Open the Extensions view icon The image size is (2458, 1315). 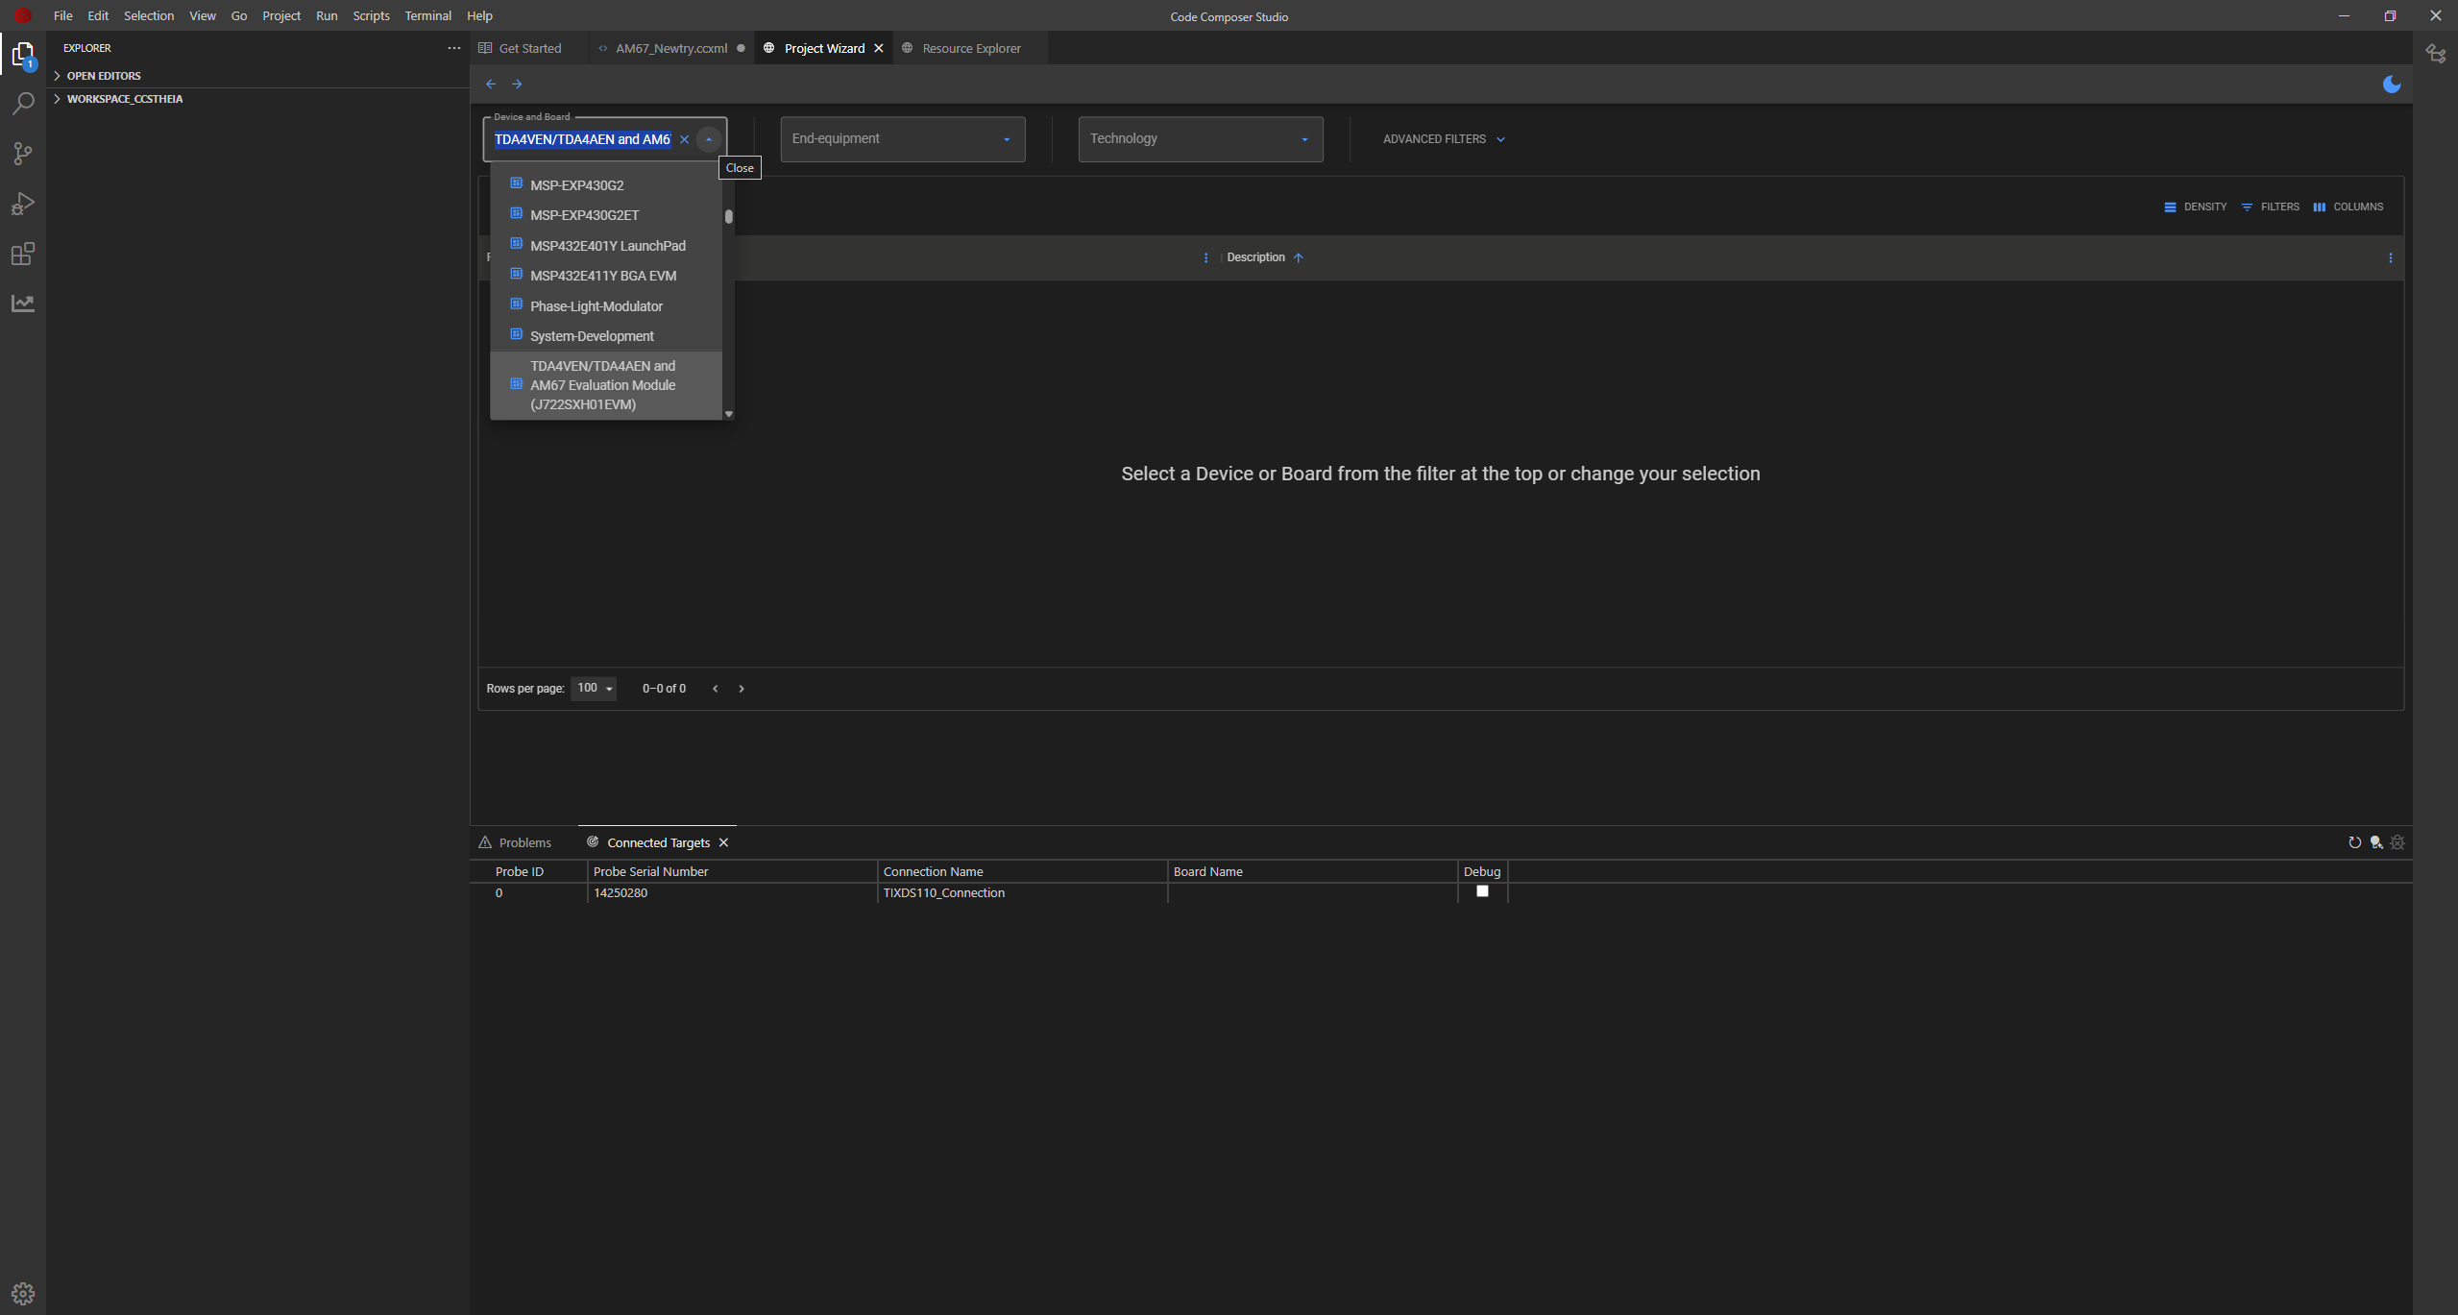coord(23,254)
